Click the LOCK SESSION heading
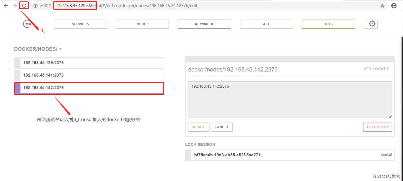 tap(200, 144)
